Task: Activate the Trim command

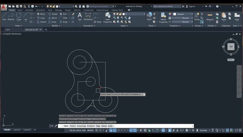Action: pyautogui.click(x=63, y=14)
